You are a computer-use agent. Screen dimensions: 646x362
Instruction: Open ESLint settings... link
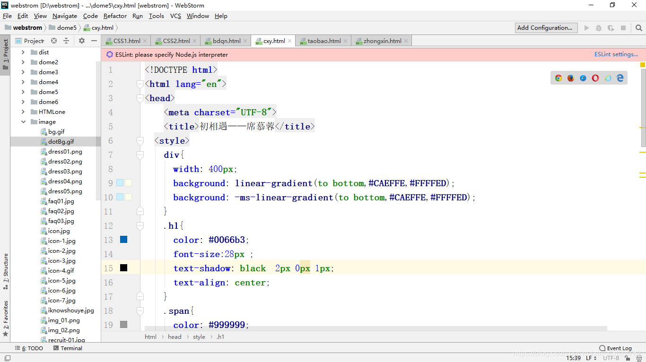616,54
